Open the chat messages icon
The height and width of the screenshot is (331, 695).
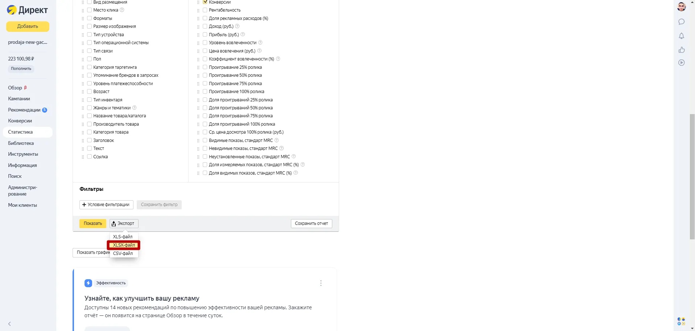pyautogui.click(x=682, y=22)
